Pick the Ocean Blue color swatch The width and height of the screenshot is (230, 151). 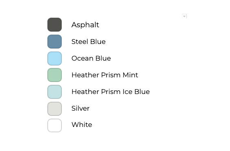pyautogui.click(x=55, y=58)
